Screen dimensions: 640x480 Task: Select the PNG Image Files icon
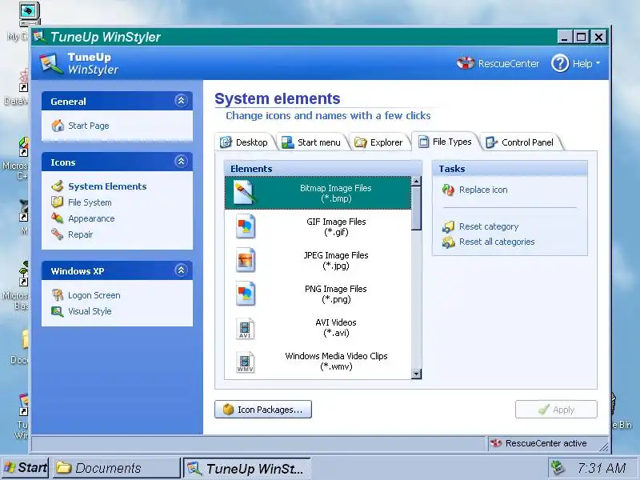tap(246, 294)
